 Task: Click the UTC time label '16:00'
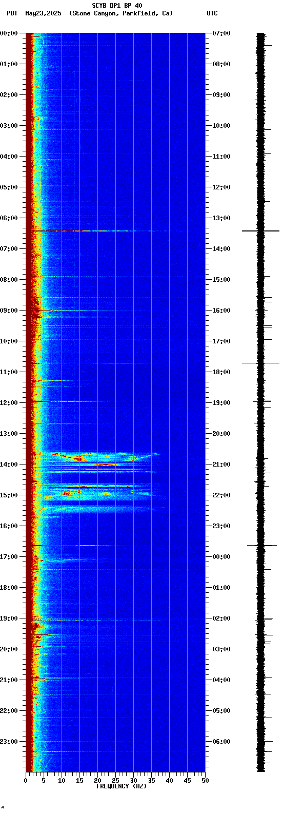221,311
